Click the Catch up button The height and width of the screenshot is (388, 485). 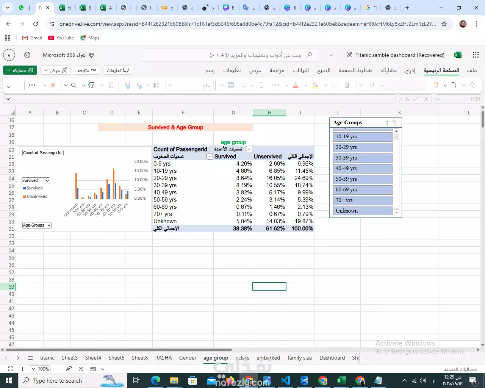coord(87,70)
